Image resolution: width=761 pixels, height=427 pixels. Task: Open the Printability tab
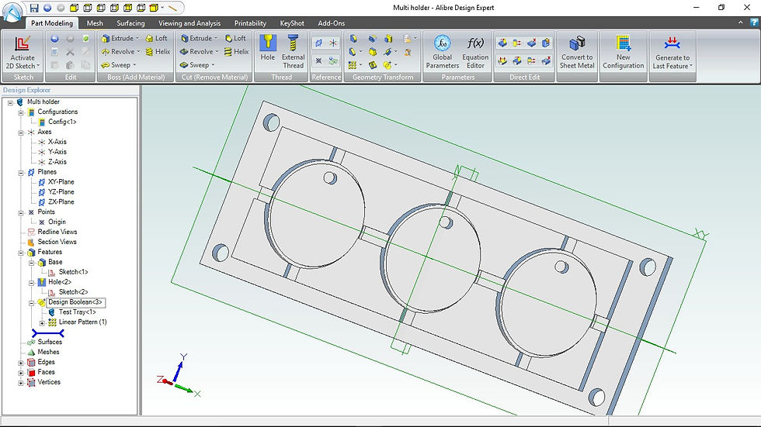coord(250,22)
